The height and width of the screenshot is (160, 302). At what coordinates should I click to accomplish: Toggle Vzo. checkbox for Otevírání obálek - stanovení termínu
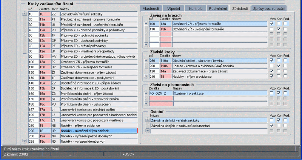[271, 60]
